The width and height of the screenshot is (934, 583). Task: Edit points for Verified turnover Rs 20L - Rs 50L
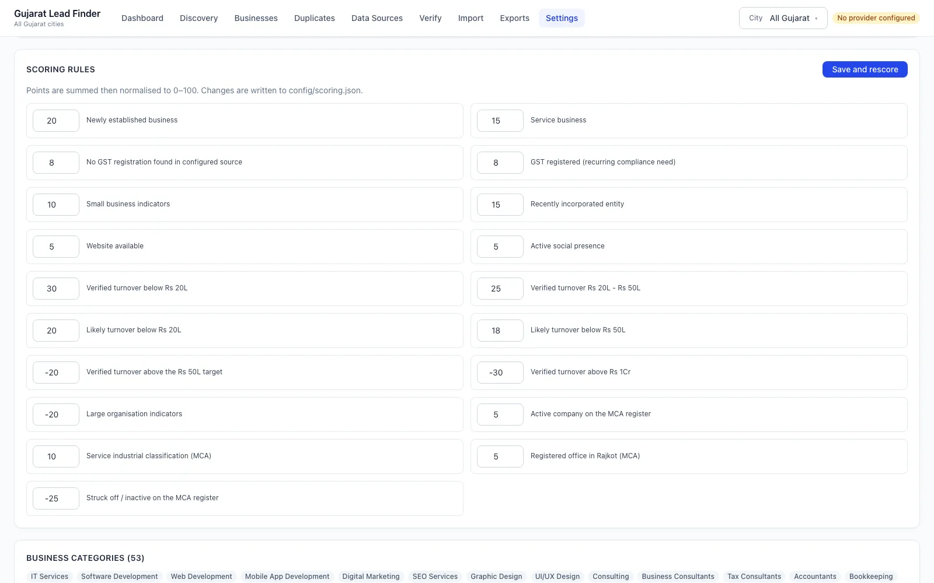(x=500, y=289)
